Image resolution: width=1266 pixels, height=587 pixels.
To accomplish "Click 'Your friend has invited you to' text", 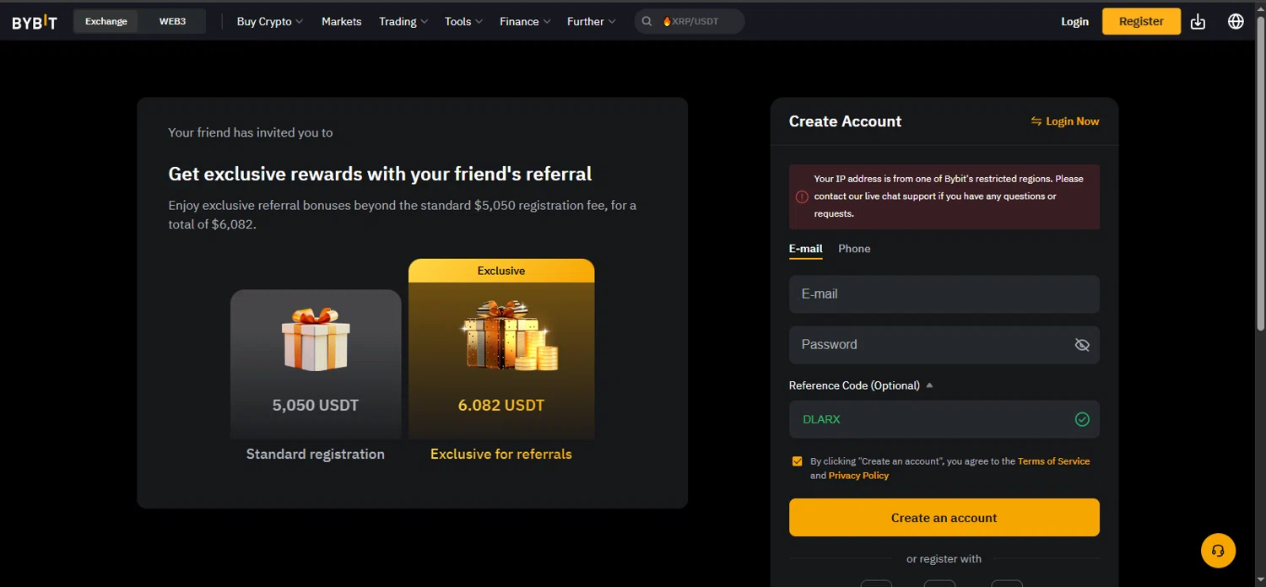I will tap(251, 132).
